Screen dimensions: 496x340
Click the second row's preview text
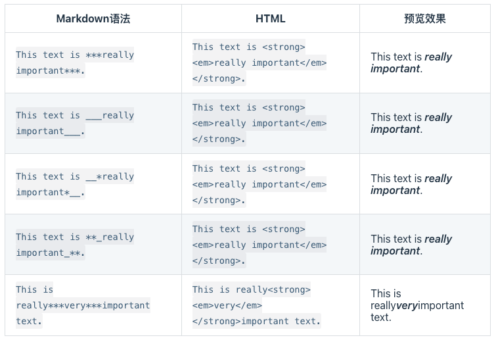pyautogui.click(x=411, y=123)
